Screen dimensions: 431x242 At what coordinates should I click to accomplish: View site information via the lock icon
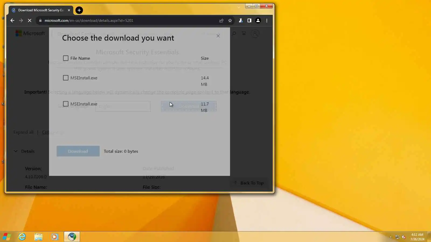40,20
